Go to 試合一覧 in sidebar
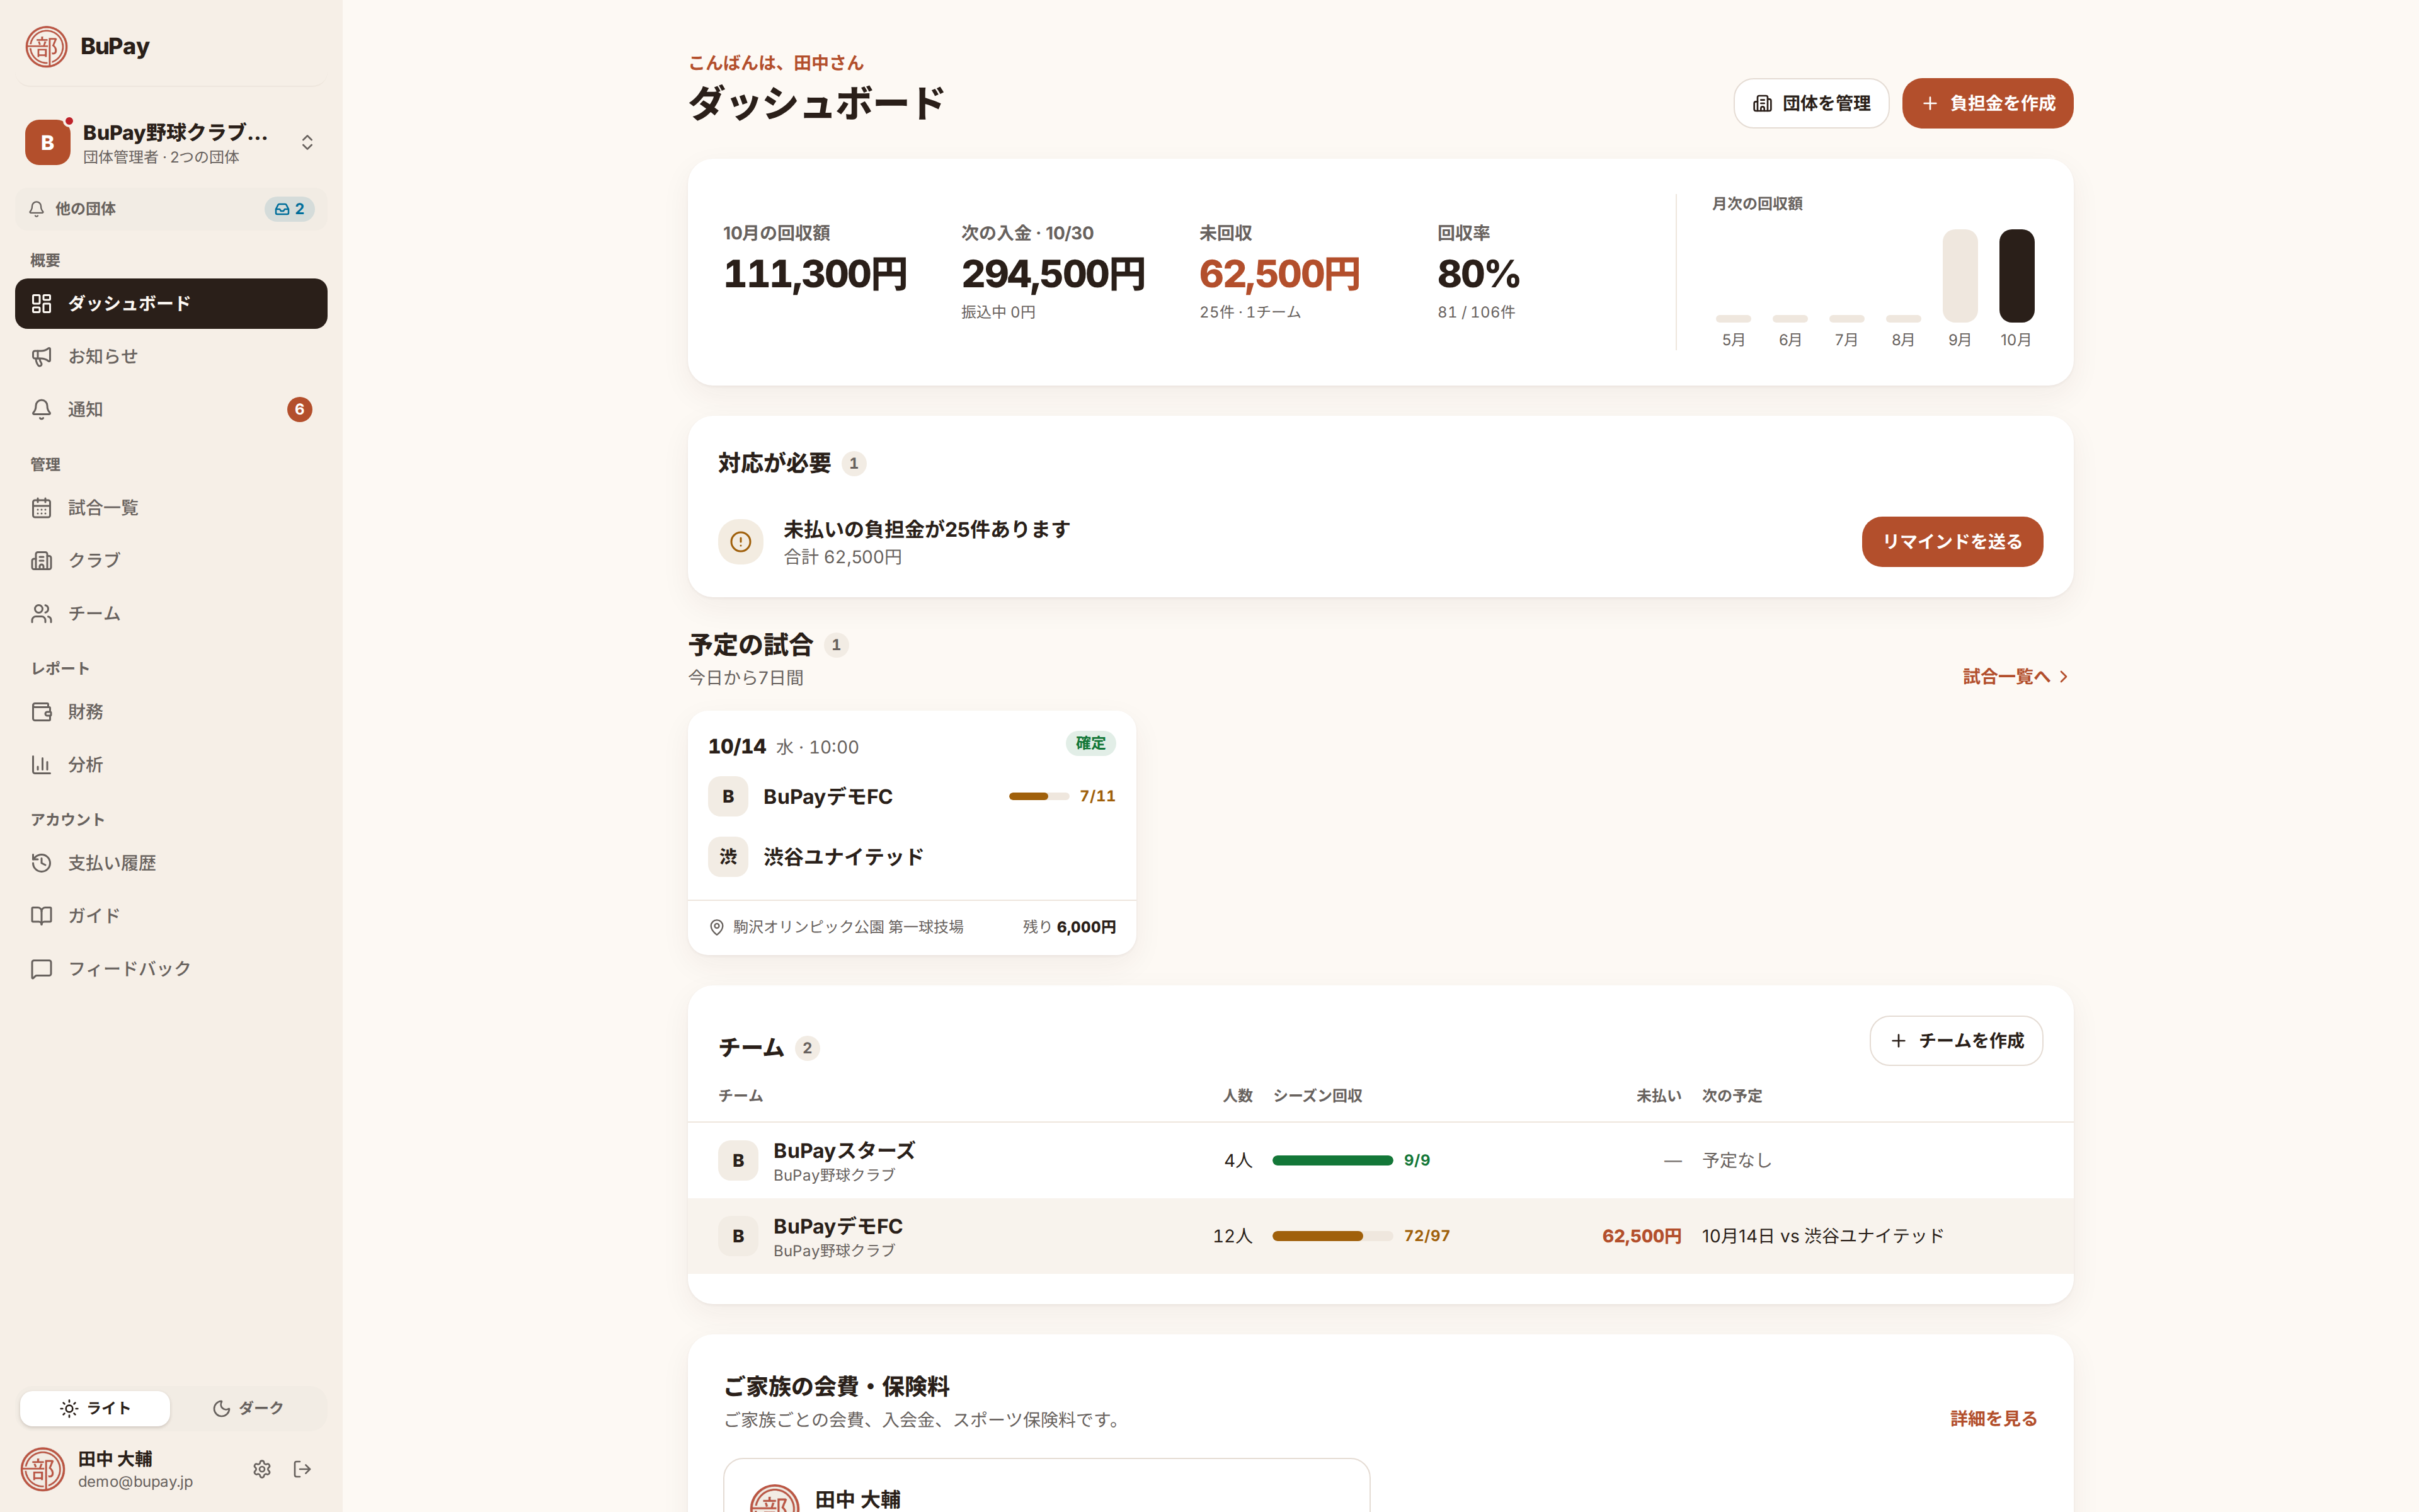2419x1512 pixels. click(x=171, y=507)
